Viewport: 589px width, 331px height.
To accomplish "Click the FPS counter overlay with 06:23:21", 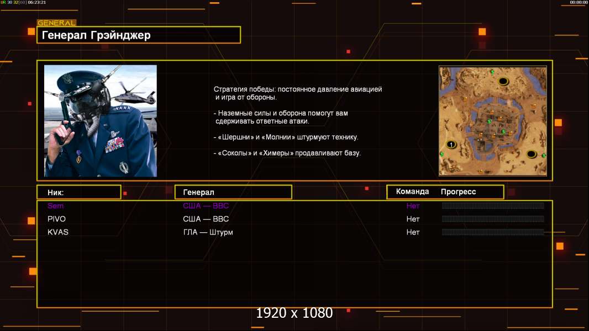I will click(23, 2).
